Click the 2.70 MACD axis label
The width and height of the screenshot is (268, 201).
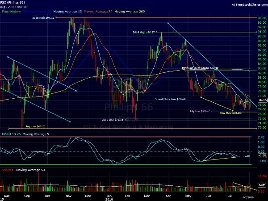[x=261, y=137]
